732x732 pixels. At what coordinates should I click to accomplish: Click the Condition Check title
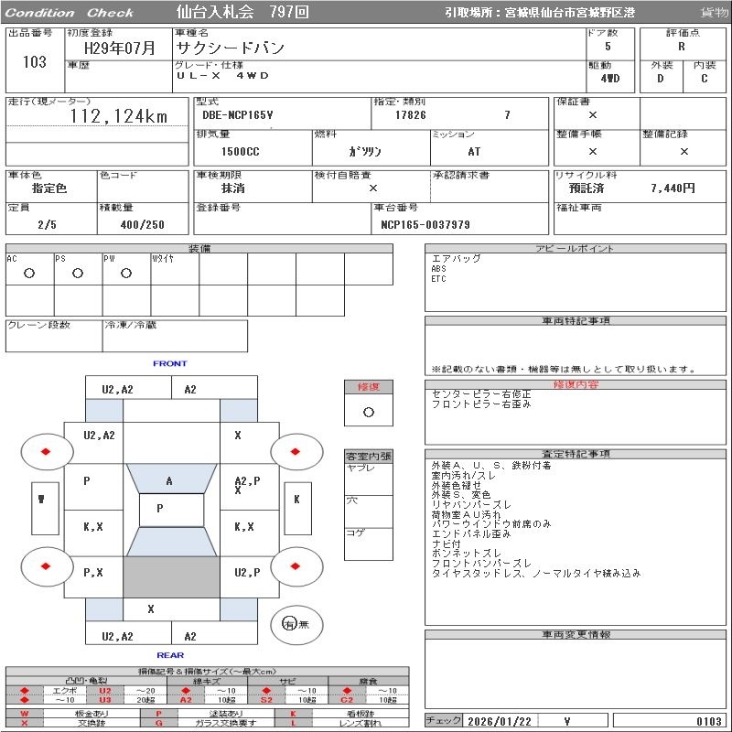(70, 12)
